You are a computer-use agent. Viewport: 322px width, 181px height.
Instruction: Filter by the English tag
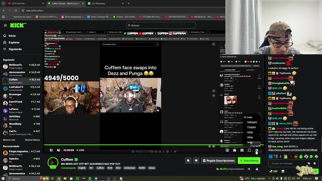pos(82,168)
